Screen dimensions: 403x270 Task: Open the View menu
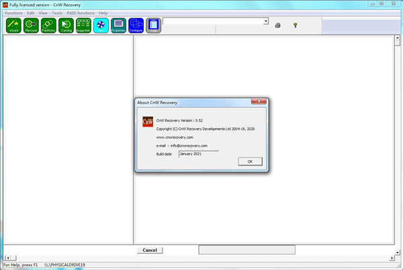pos(43,13)
